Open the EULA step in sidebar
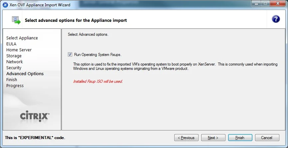The height and width of the screenshot is (148, 288). coord(11,44)
